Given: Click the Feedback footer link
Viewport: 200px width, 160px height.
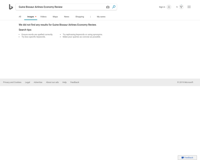Looking at the screenshot, I should (75, 82).
